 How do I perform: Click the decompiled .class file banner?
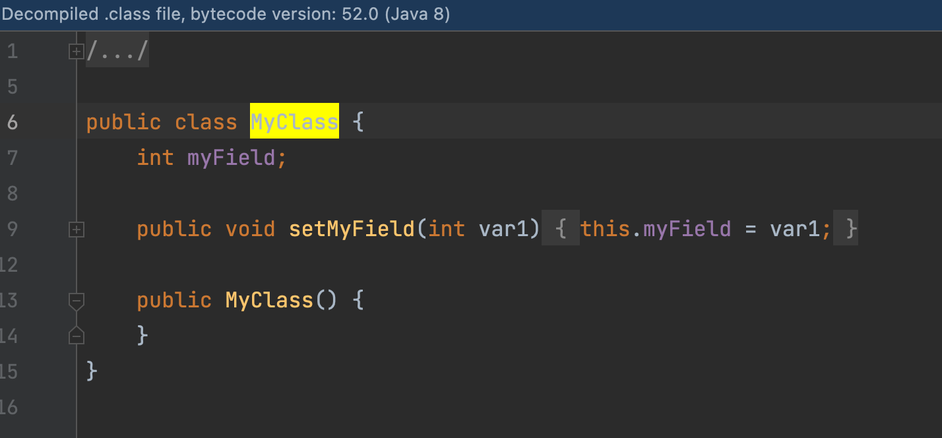pyautogui.click(x=226, y=15)
